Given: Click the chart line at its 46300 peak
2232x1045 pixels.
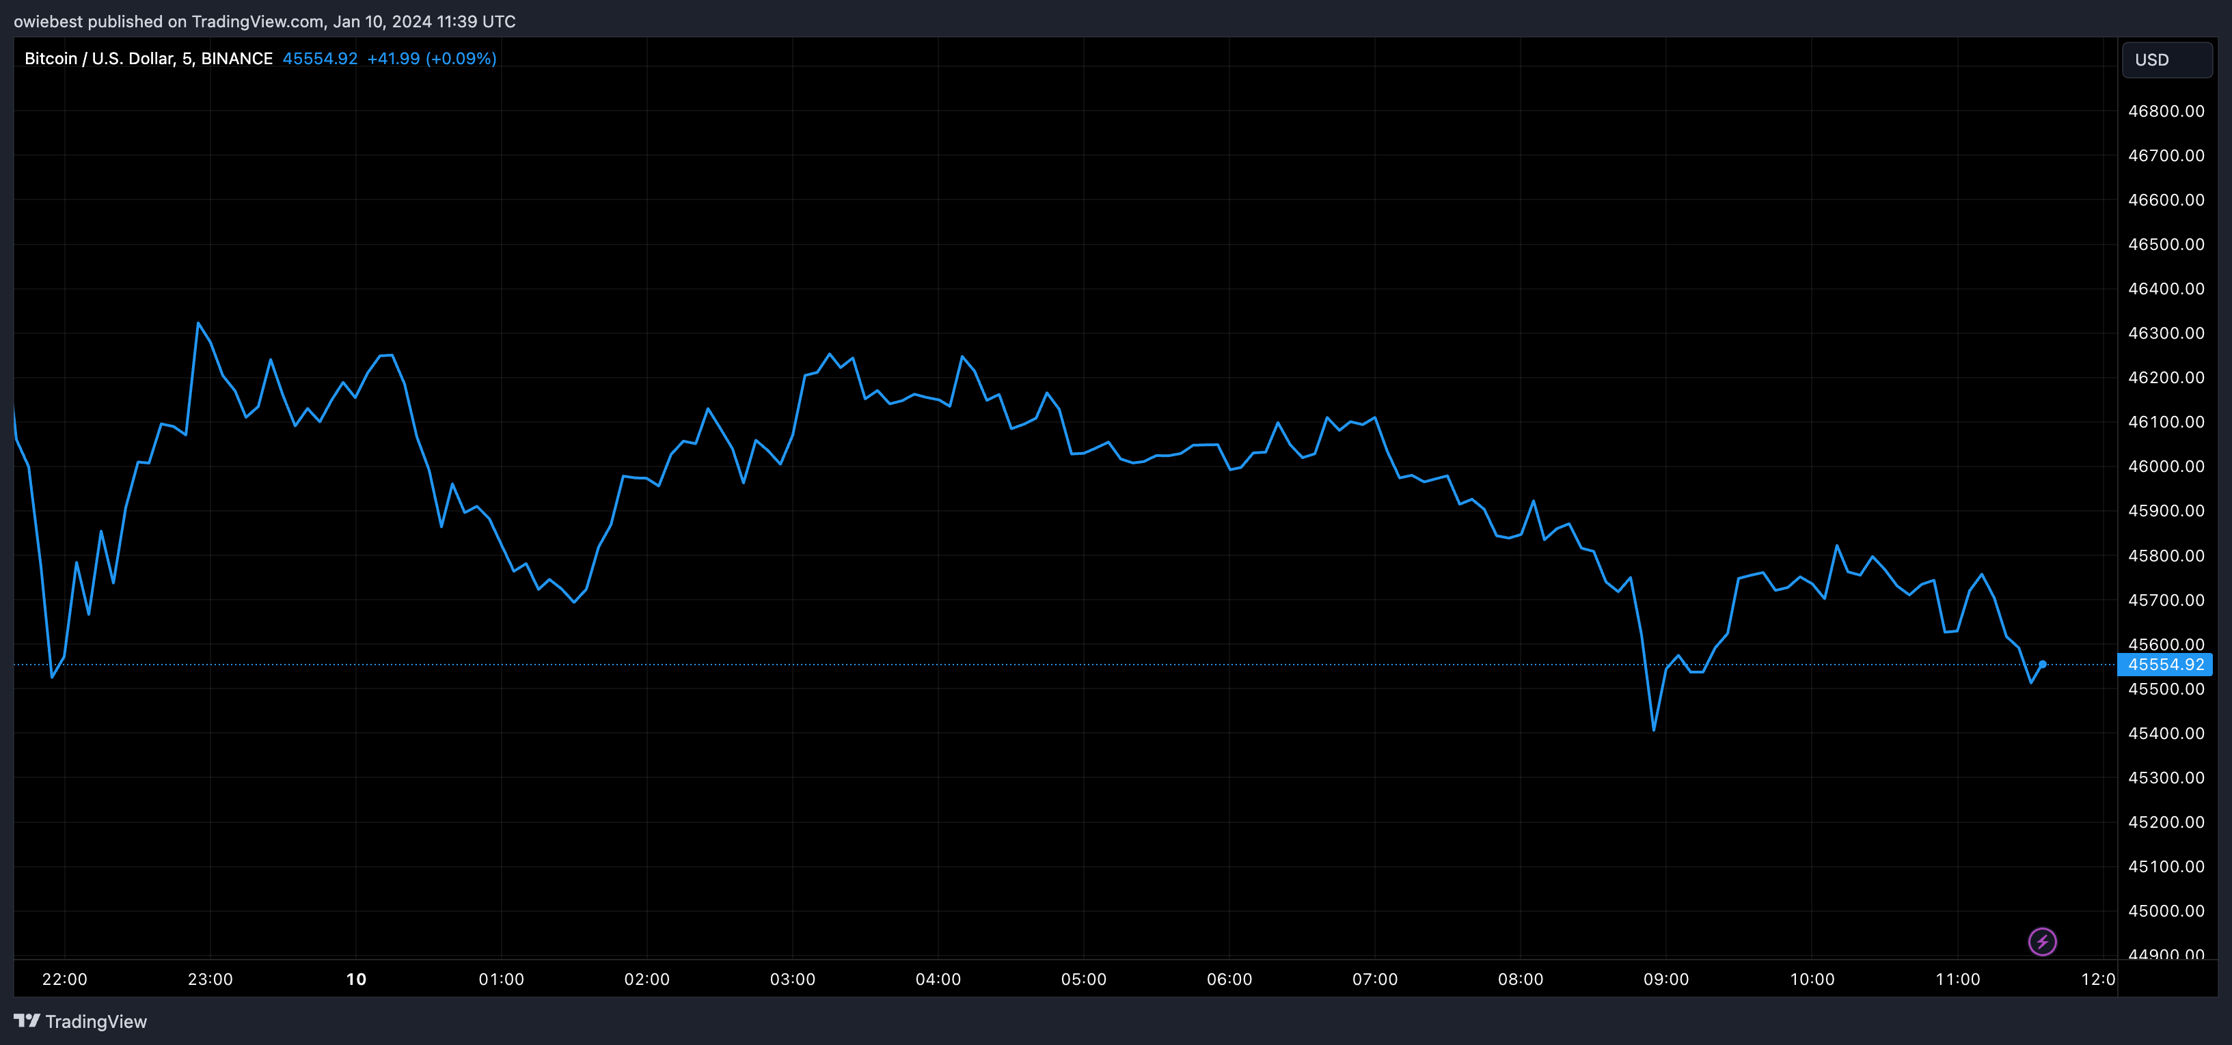Looking at the screenshot, I should point(200,323).
